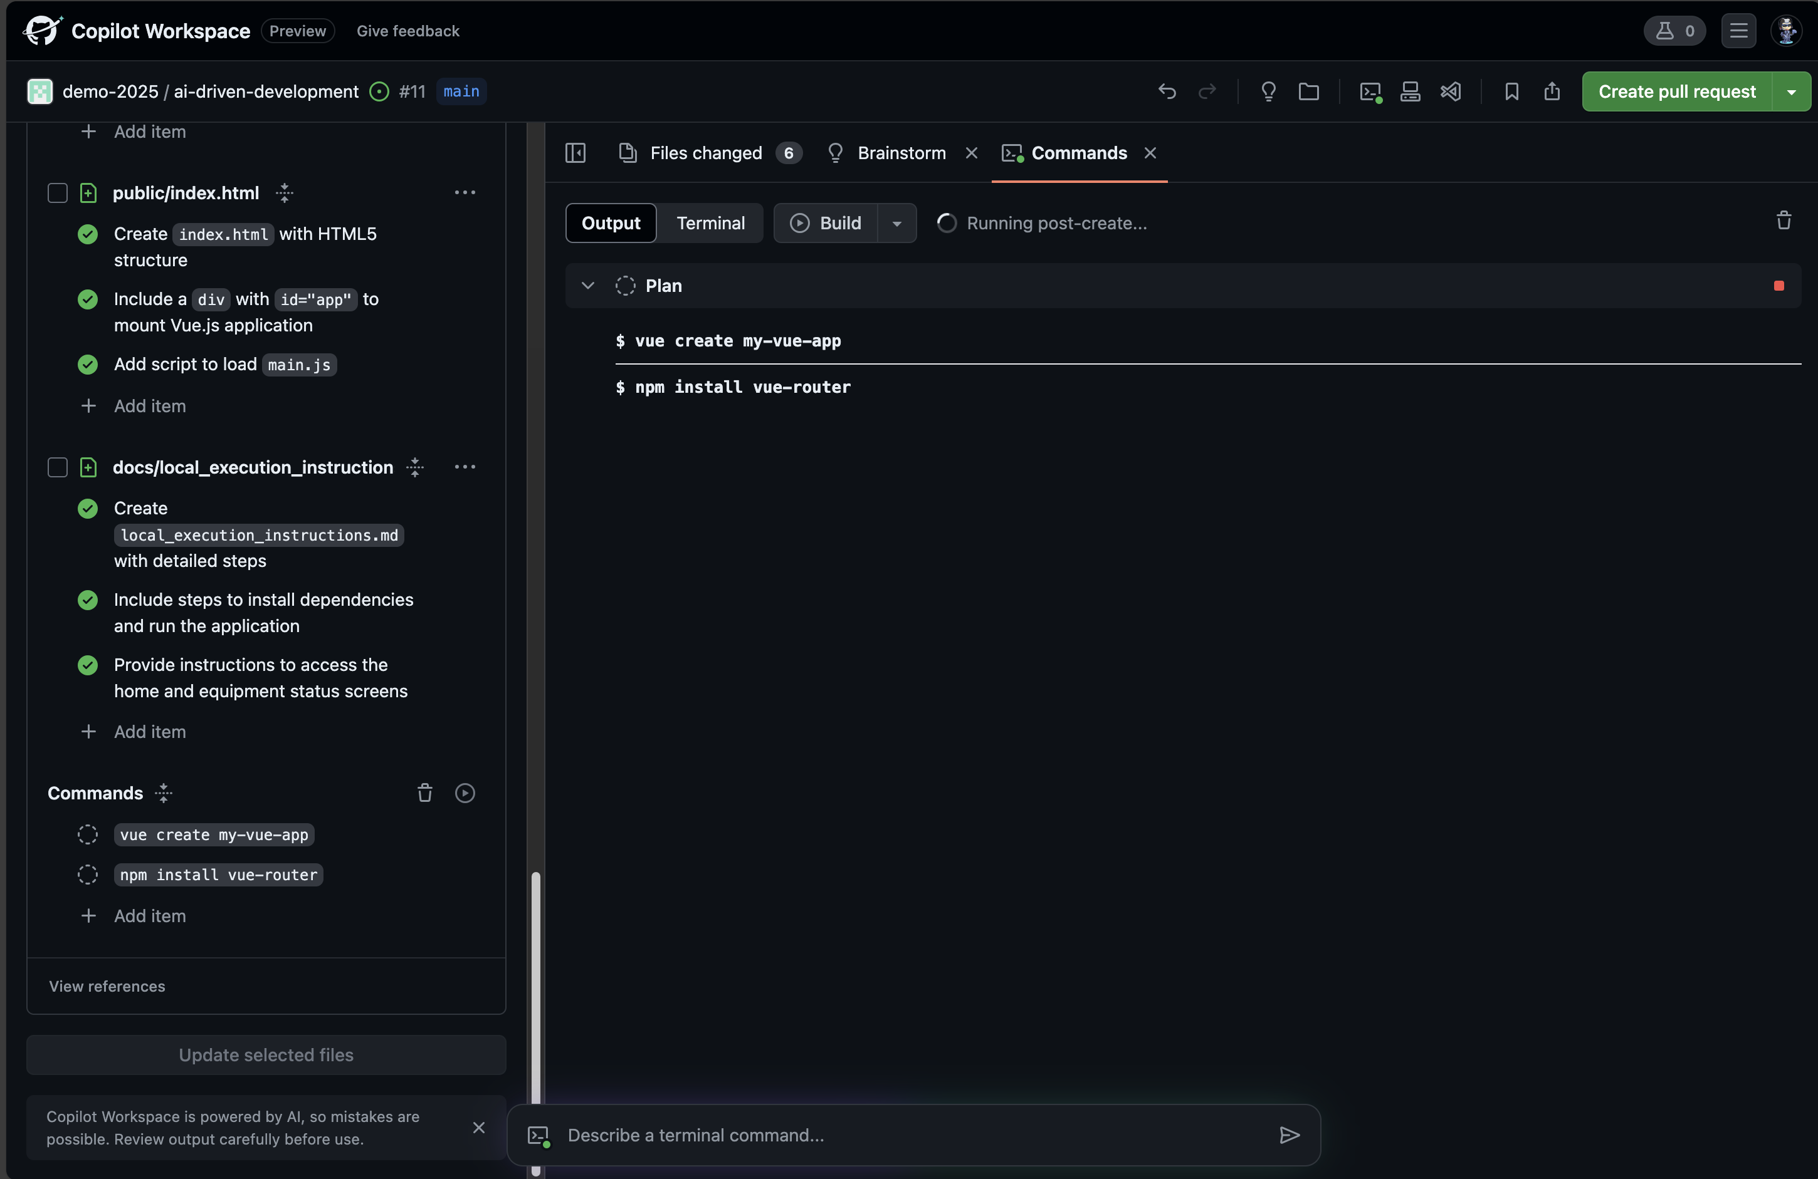1818x1179 pixels.
Task: Switch to the Terminal view
Action: point(710,223)
